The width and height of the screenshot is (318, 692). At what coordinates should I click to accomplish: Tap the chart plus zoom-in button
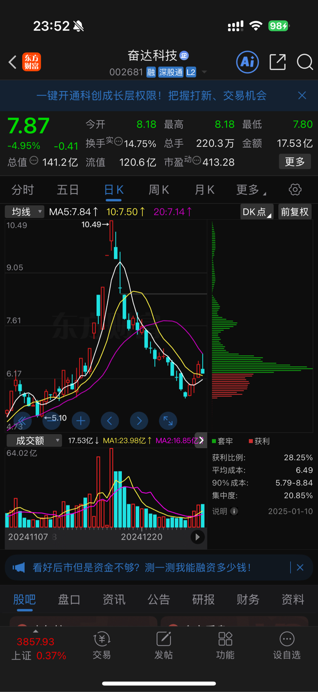pyautogui.click(x=81, y=421)
